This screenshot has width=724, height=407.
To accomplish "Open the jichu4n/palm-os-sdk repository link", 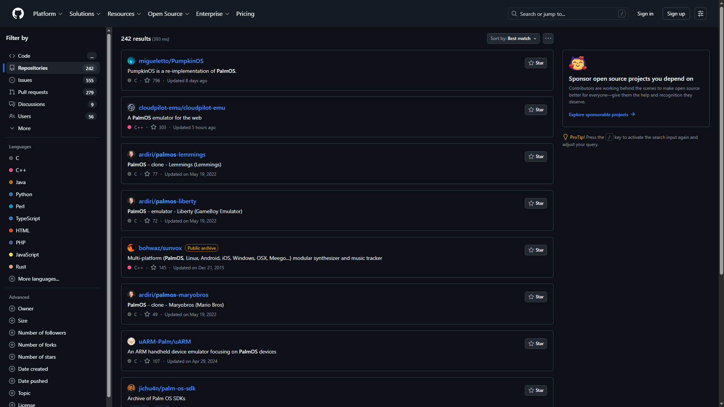I will pyautogui.click(x=167, y=388).
